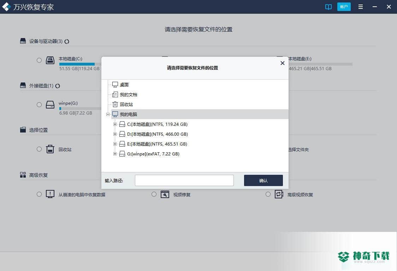Select the winpe(G:) radio button
Viewport: 397px width, 271px height.
coord(39,105)
